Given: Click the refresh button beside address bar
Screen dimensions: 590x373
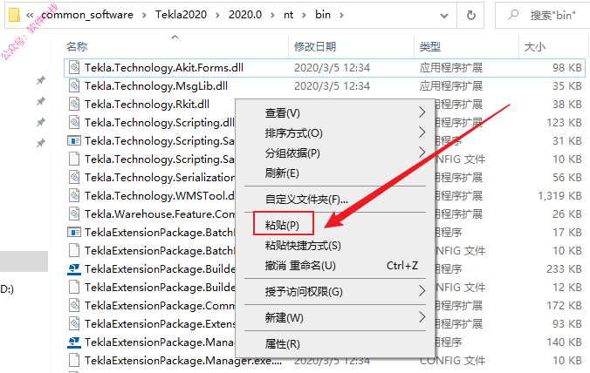Looking at the screenshot, I should (470, 15).
